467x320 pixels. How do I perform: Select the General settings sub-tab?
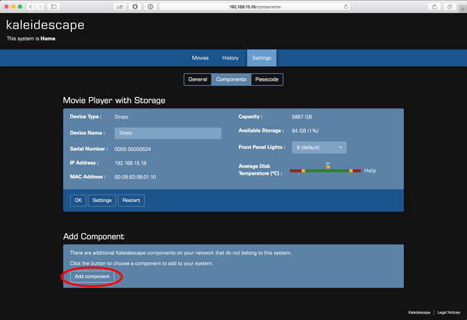point(198,79)
